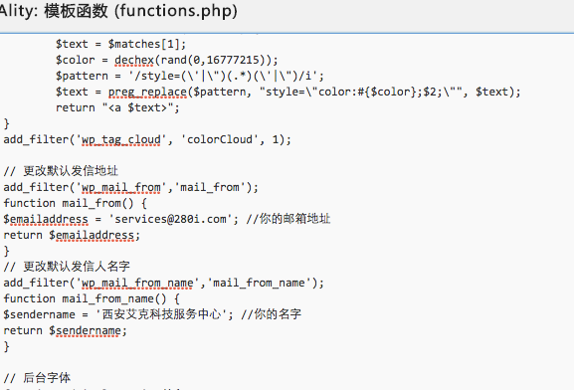Click '$emailaddress' at the start of the assignment line
The height and width of the screenshot is (390, 574).
pos(46,219)
